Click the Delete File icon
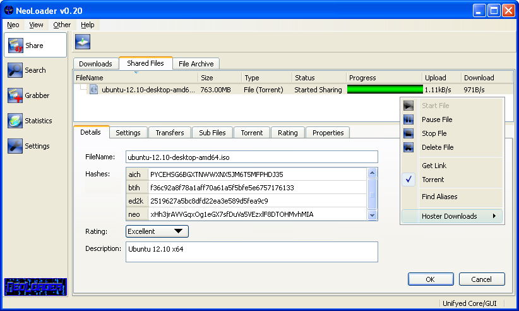 [x=409, y=147]
